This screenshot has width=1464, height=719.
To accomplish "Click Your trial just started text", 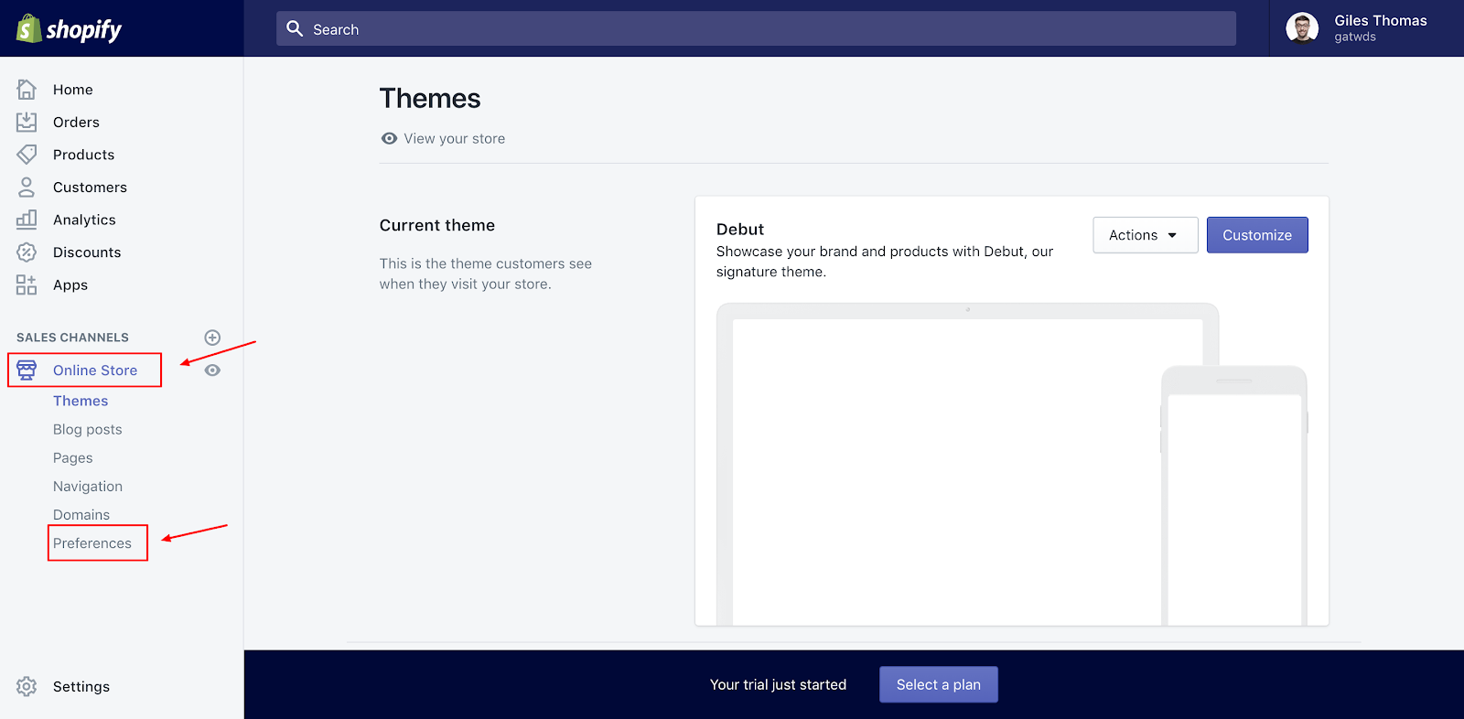I will click(x=778, y=684).
